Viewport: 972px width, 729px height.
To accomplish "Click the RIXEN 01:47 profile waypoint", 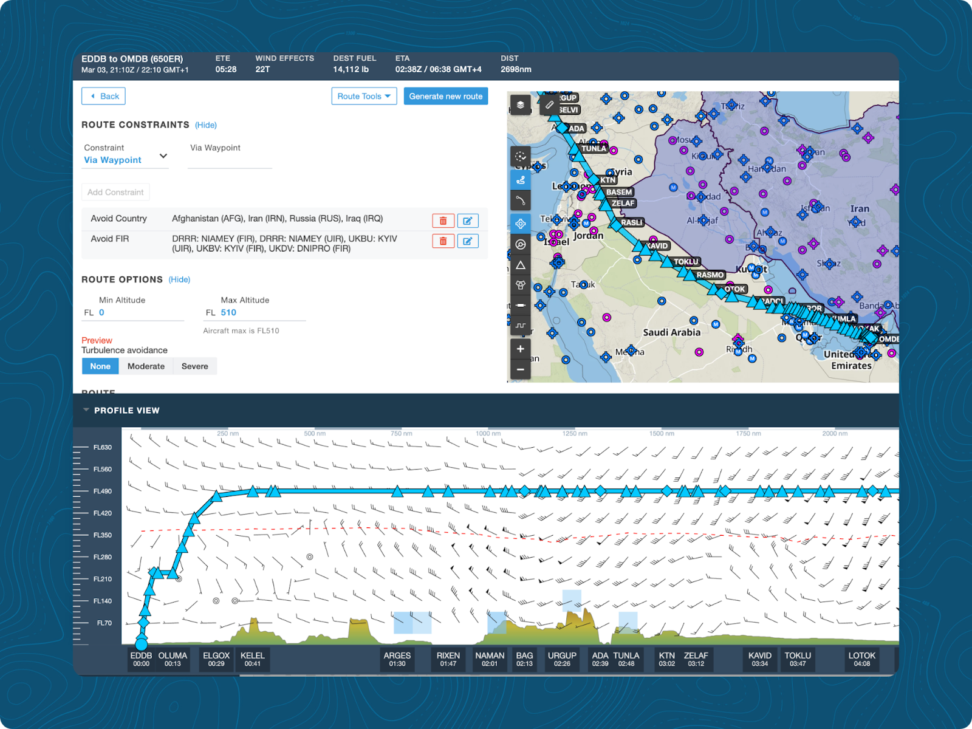I will tap(448, 659).
